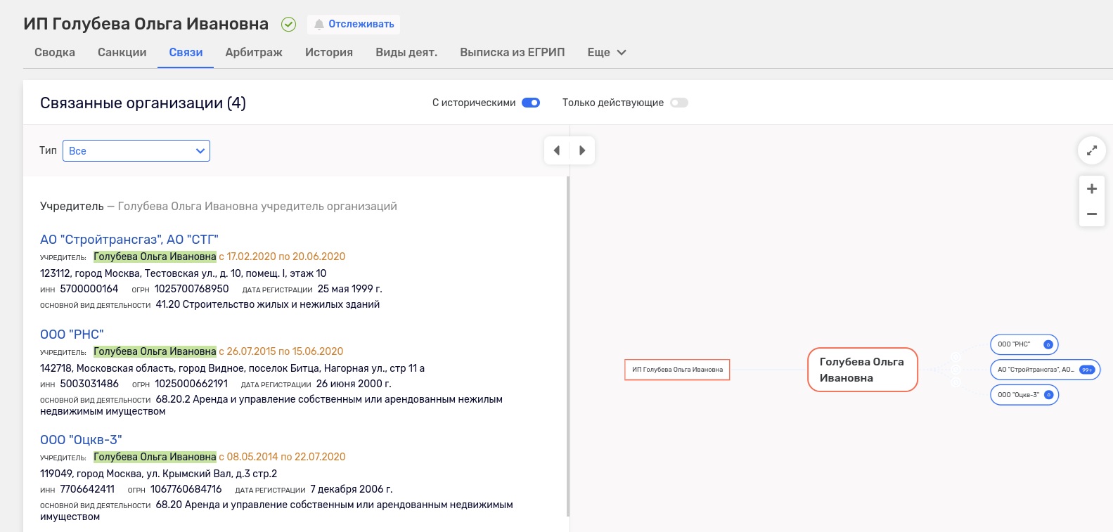
Task: Zoom in on the connections graph
Action: [x=1092, y=188]
